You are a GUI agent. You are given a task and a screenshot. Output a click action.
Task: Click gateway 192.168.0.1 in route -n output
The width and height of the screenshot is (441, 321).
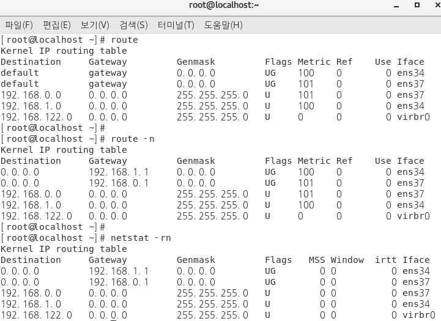coord(119,183)
